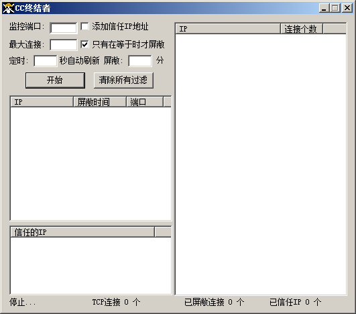Click inside the empty connection list area

[261, 164]
